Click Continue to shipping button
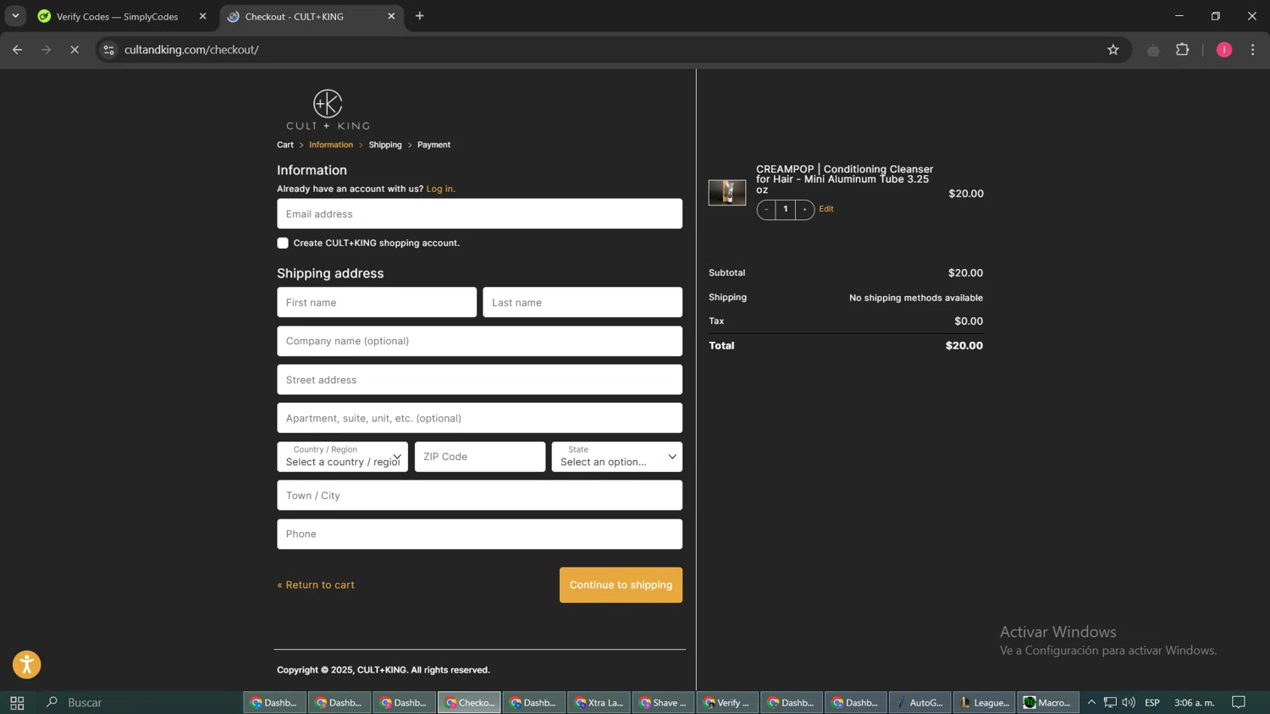This screenshot has height=714, width=1270. click(x=621, y=585)
